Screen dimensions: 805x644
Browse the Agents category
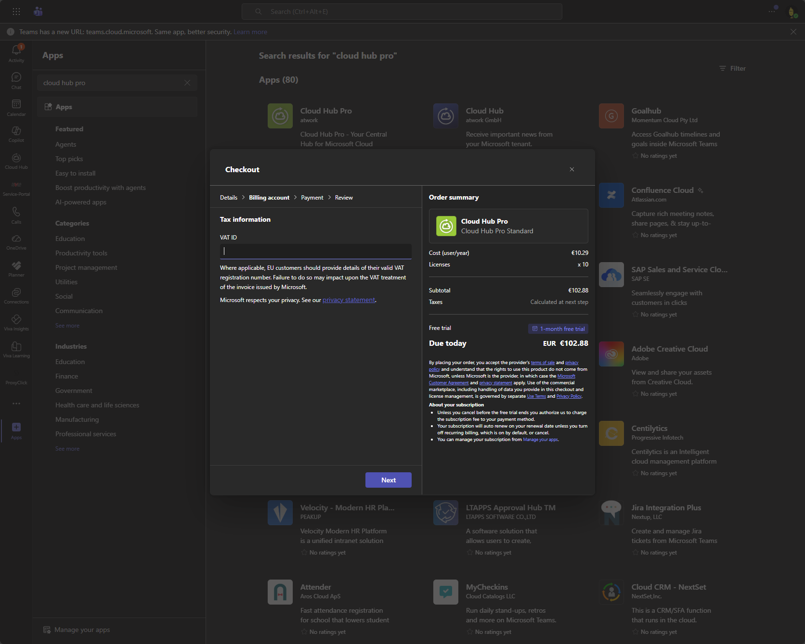point(65,144)
